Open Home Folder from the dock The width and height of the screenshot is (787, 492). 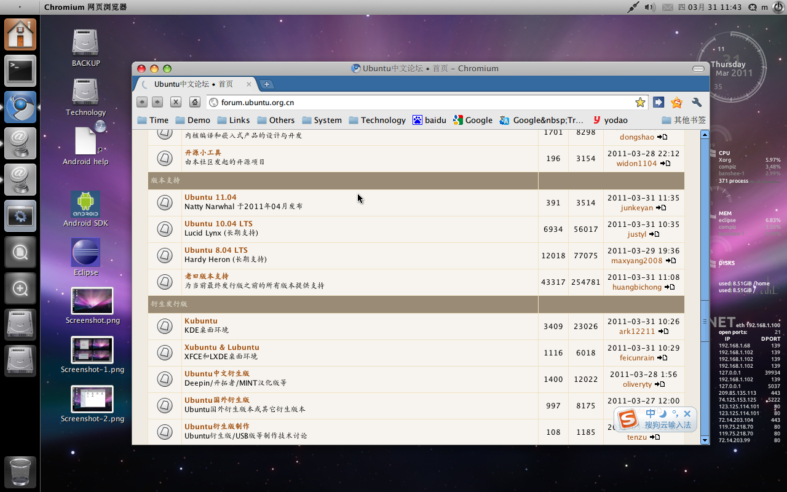point(21,34)
